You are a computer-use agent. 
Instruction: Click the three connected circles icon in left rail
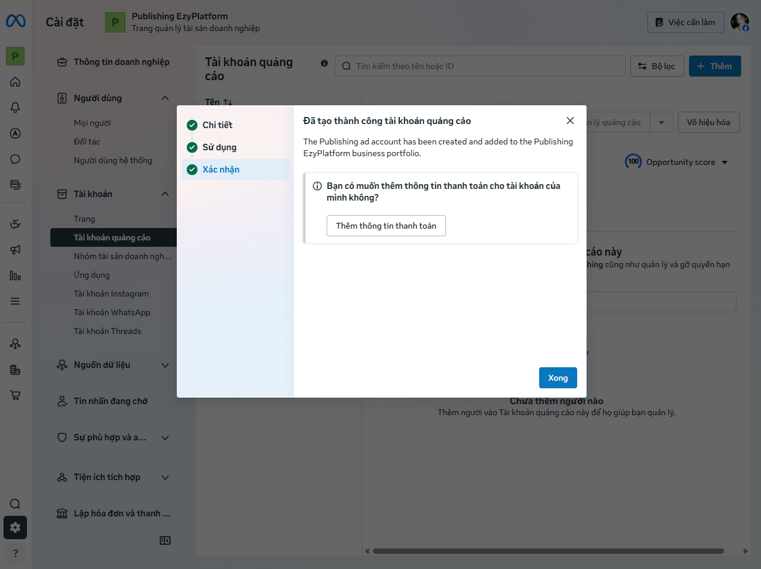[15, 344]
